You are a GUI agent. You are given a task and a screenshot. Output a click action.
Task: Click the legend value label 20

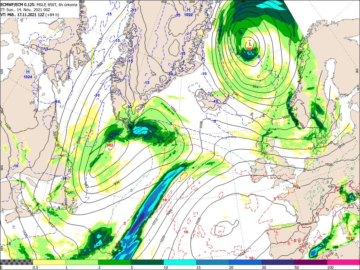pyautogui.click(x=231, y=267)
